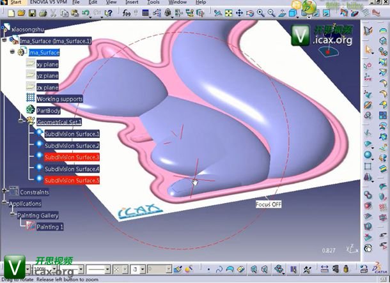The image size is (390, 283).
Task: Click the sphere primitive tool
Action: (368, 155)
